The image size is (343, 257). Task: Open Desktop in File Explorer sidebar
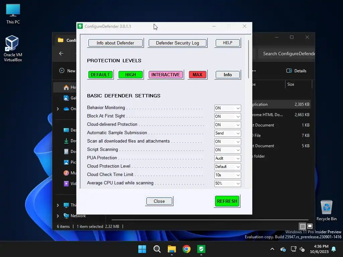[x=70, y=130]
